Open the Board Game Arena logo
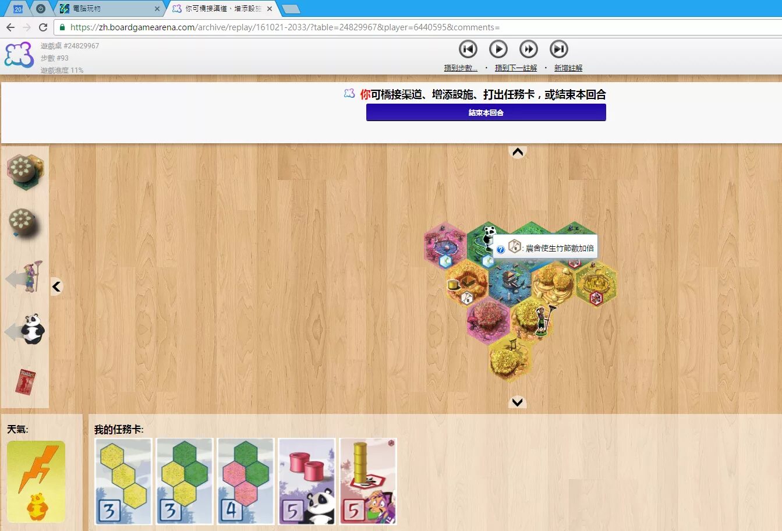Viewport: 782px width, 531px height. point(19,55)
